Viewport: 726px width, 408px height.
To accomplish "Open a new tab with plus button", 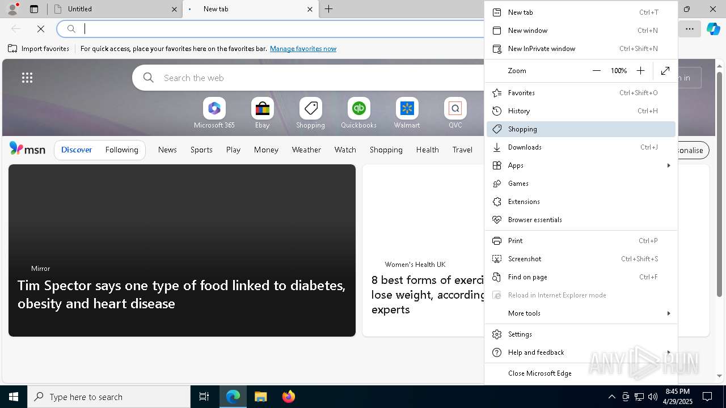I will 329,9.
